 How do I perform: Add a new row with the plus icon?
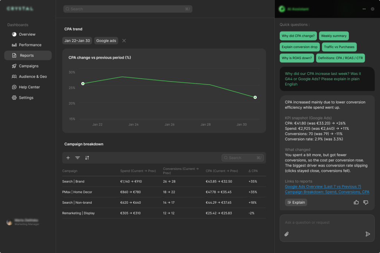click(68, 158)
